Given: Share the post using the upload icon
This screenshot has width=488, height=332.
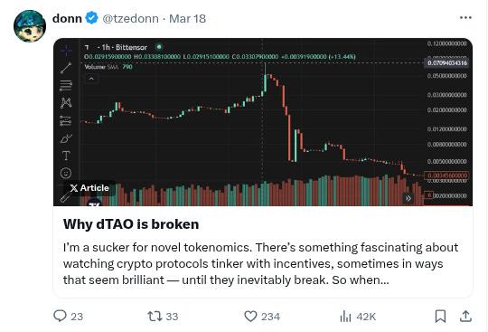Looking at the screenshot, I should coord(465,316).
